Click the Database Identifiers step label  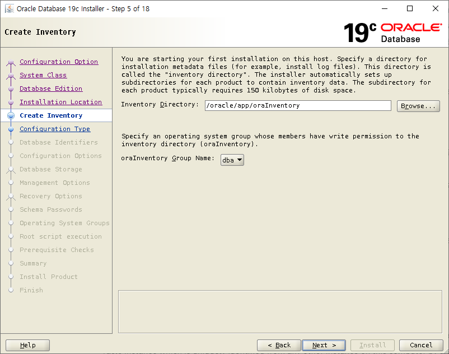coord(59,142)
